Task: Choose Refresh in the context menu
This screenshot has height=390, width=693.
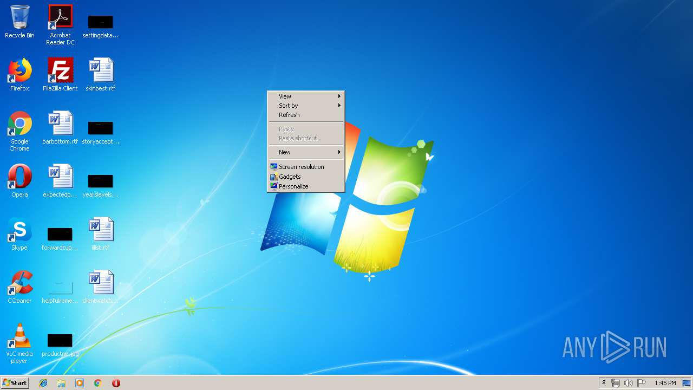Action: [306, 115]
